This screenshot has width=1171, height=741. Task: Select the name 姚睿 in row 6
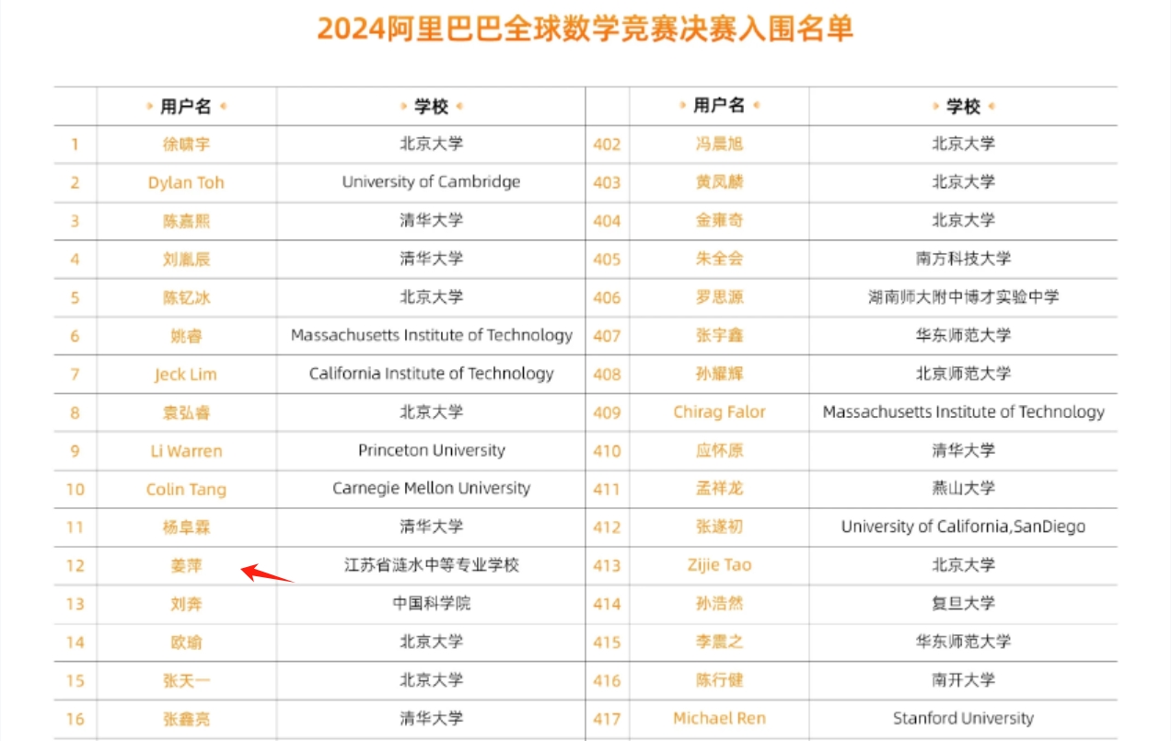[186, 336]
